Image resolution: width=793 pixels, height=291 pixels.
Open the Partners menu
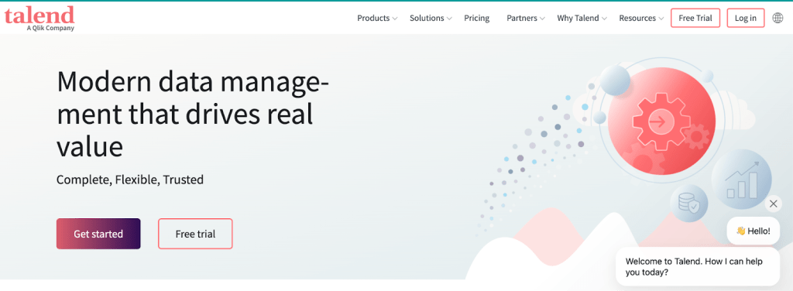[522, 19]
